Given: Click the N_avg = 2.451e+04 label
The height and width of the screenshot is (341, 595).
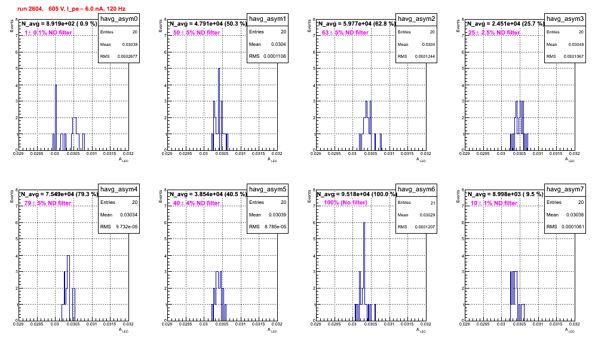Looking at the screenshot, I should 505,23.
